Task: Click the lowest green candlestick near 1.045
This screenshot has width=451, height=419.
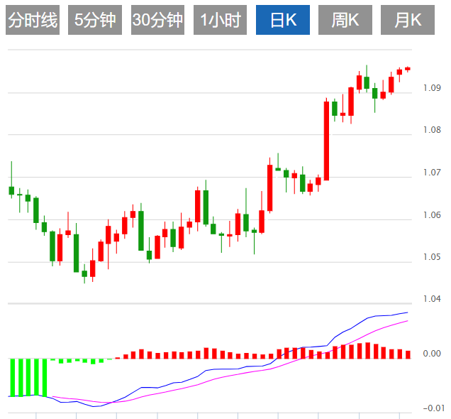Action: (84, 273)
